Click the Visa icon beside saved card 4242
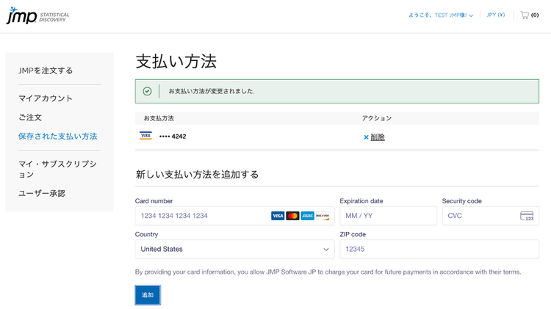551x309 pixels. click(x=145, y=136)
